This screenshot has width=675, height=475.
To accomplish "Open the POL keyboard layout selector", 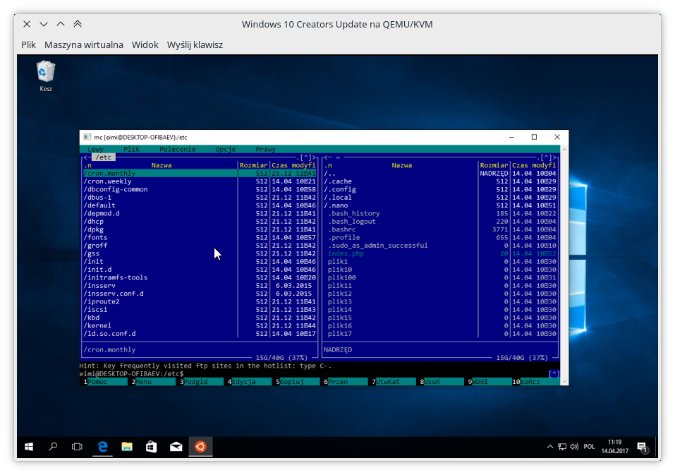I will tap(588, 446).
